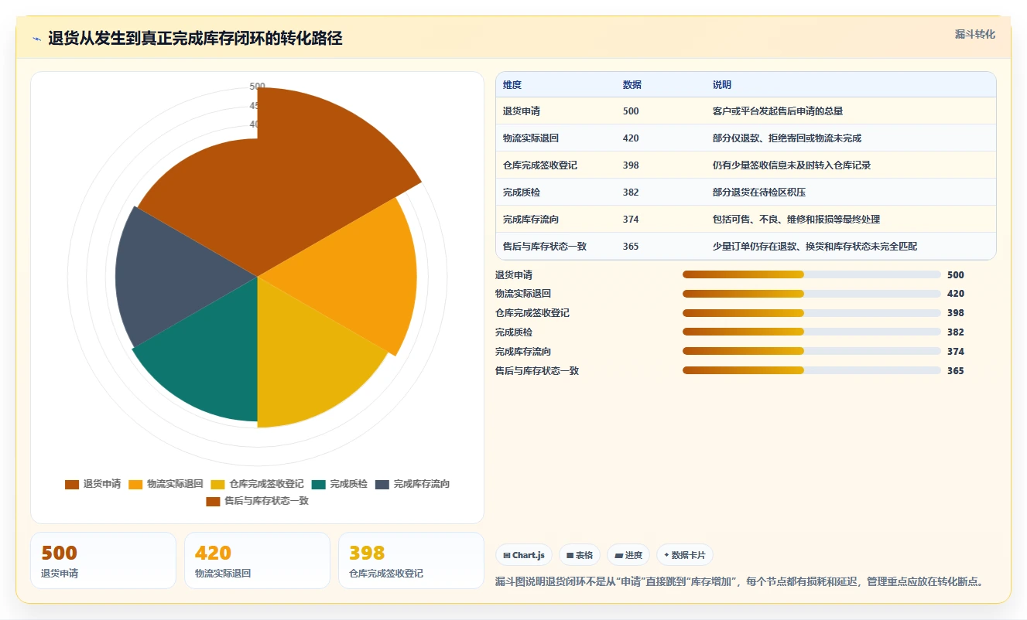Open the 398 仓库完成签收登记 stat card
This screenshot has width=1027, height=620.
point(411,560)
